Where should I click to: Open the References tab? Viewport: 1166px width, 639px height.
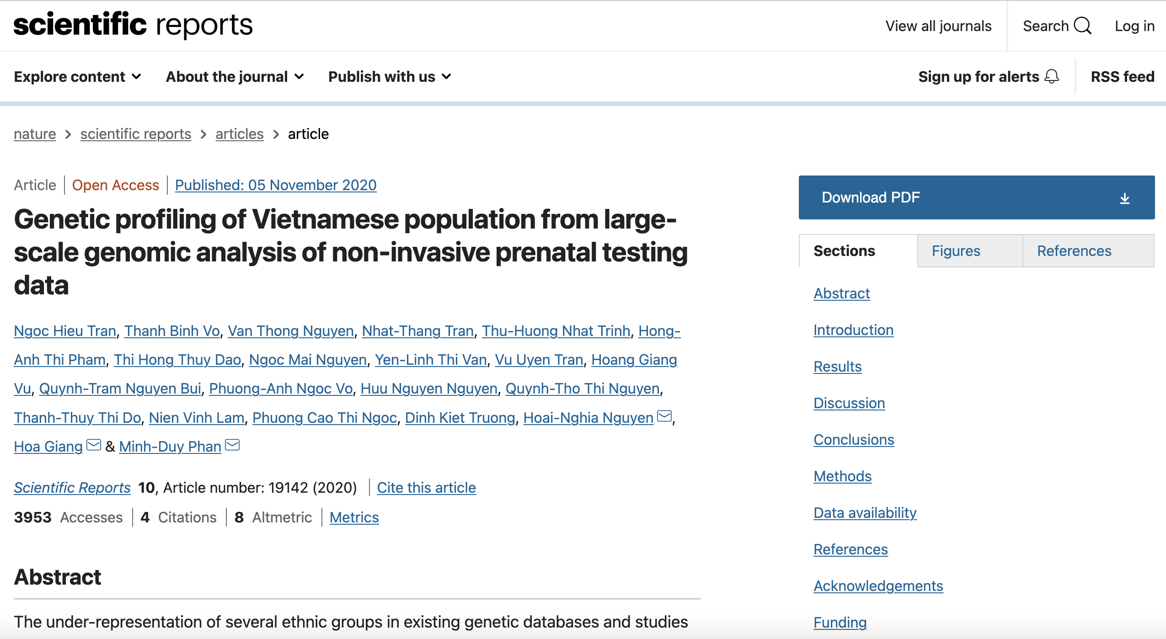pyautogui.click(x=1074, y=250)
